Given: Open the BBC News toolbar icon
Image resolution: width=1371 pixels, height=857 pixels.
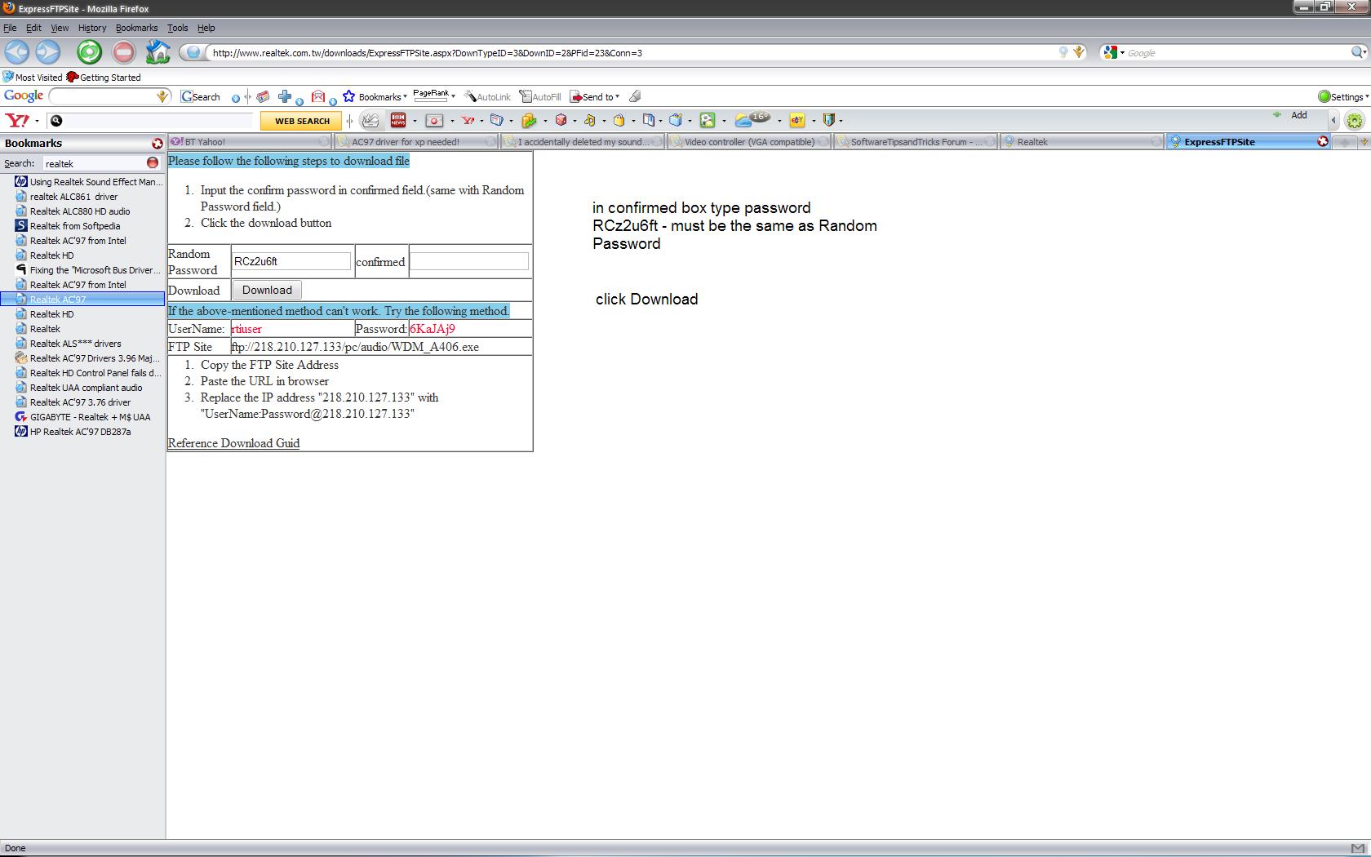Looking at the screenshot, I should [398, 120].
